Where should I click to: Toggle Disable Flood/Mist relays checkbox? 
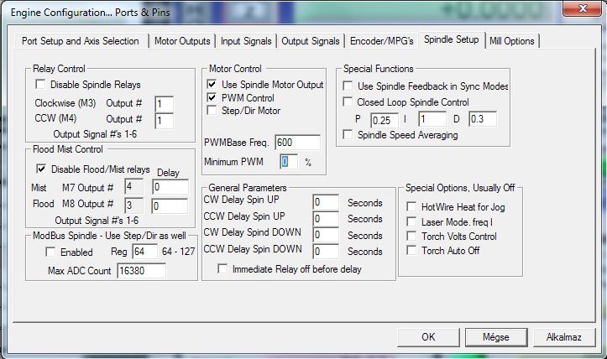pos(39,169)
